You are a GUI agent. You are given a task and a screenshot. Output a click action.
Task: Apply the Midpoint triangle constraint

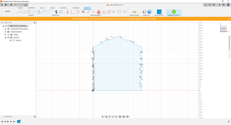tap(104, 12)
